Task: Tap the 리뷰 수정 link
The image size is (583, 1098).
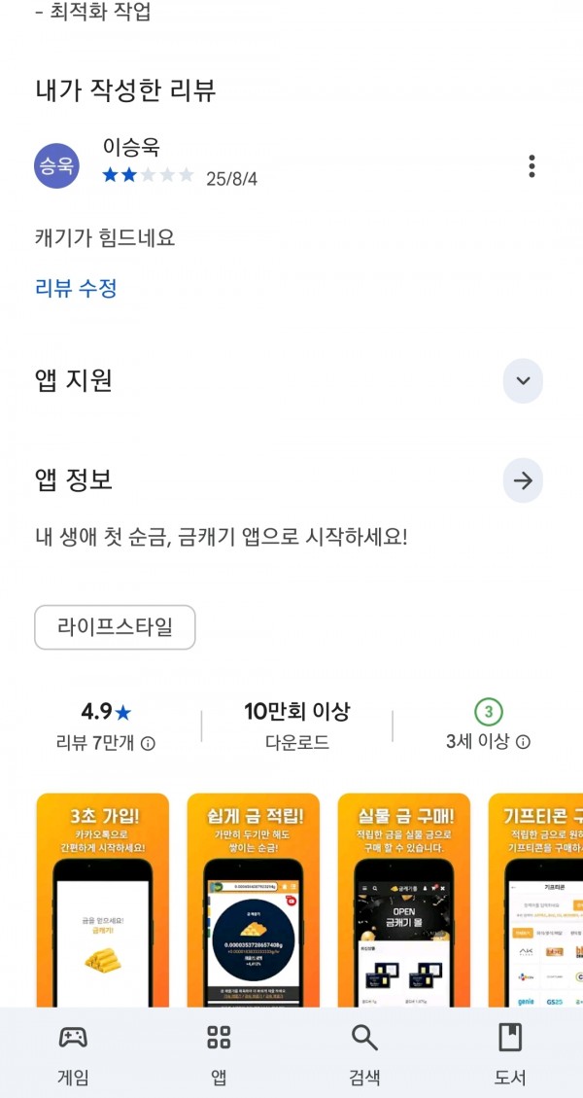Action: tap(76, 288)
